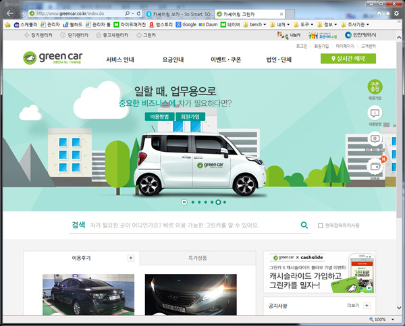Toggle 현재접속위치사용 checkbox
Screen dimensions: 405x326
[x=320, y=225]
